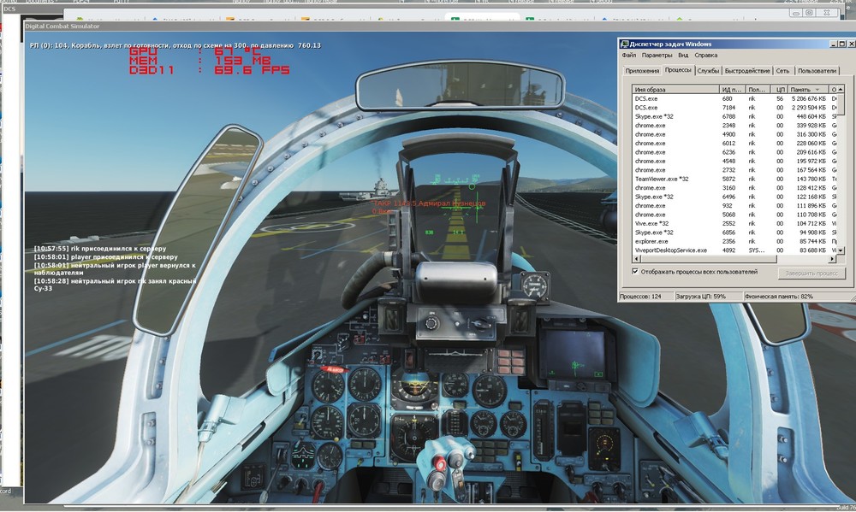856x512 pixels.
Task: Open the Быстродействие tab
Action: coord(747,71)
